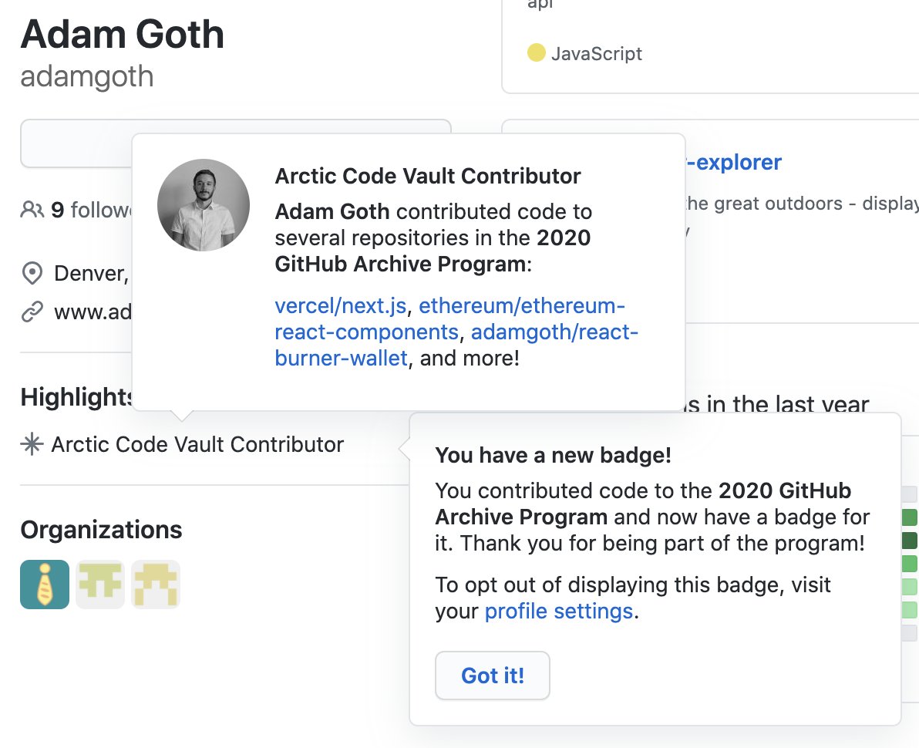Open the second pixelated organization avatar

pos(100,585)
